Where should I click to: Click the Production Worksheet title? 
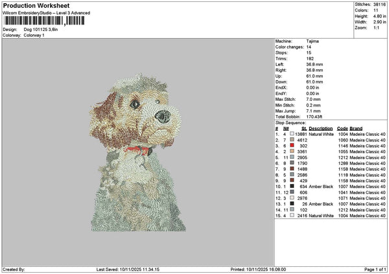[x=36, y=5]
